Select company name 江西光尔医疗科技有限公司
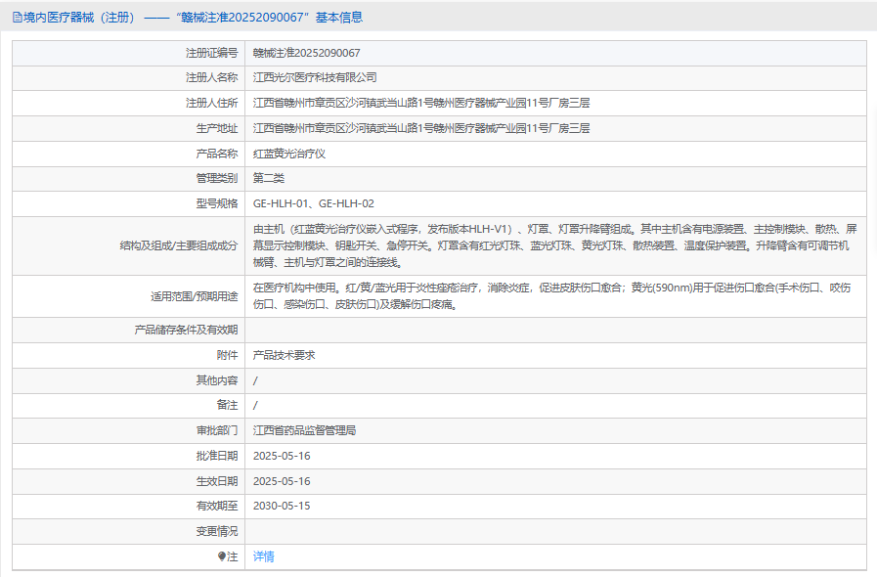This screenshot has height=577, width=877. 315,78
